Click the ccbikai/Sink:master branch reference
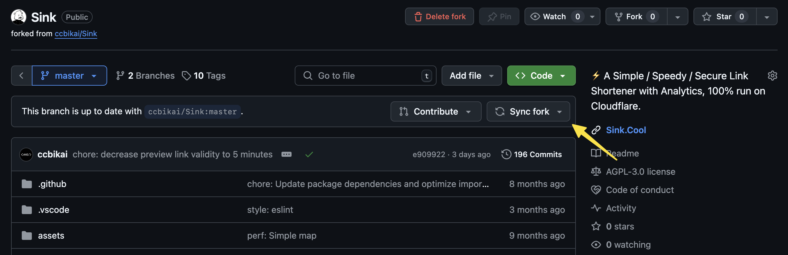Screen dimensions: 788x255 [x=192, y=111]
